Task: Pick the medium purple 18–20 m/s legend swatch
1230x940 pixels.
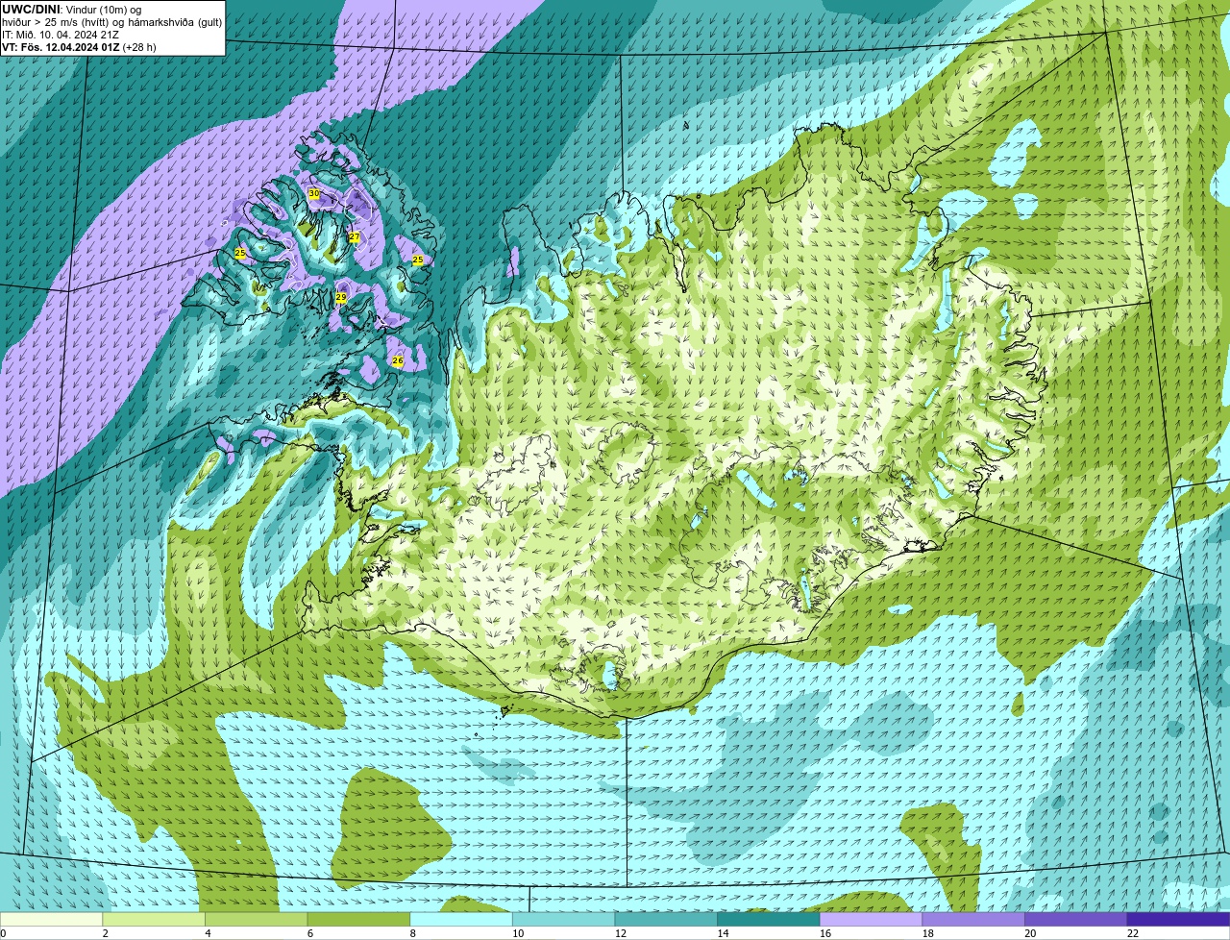Action: click(x=973, y=919)
